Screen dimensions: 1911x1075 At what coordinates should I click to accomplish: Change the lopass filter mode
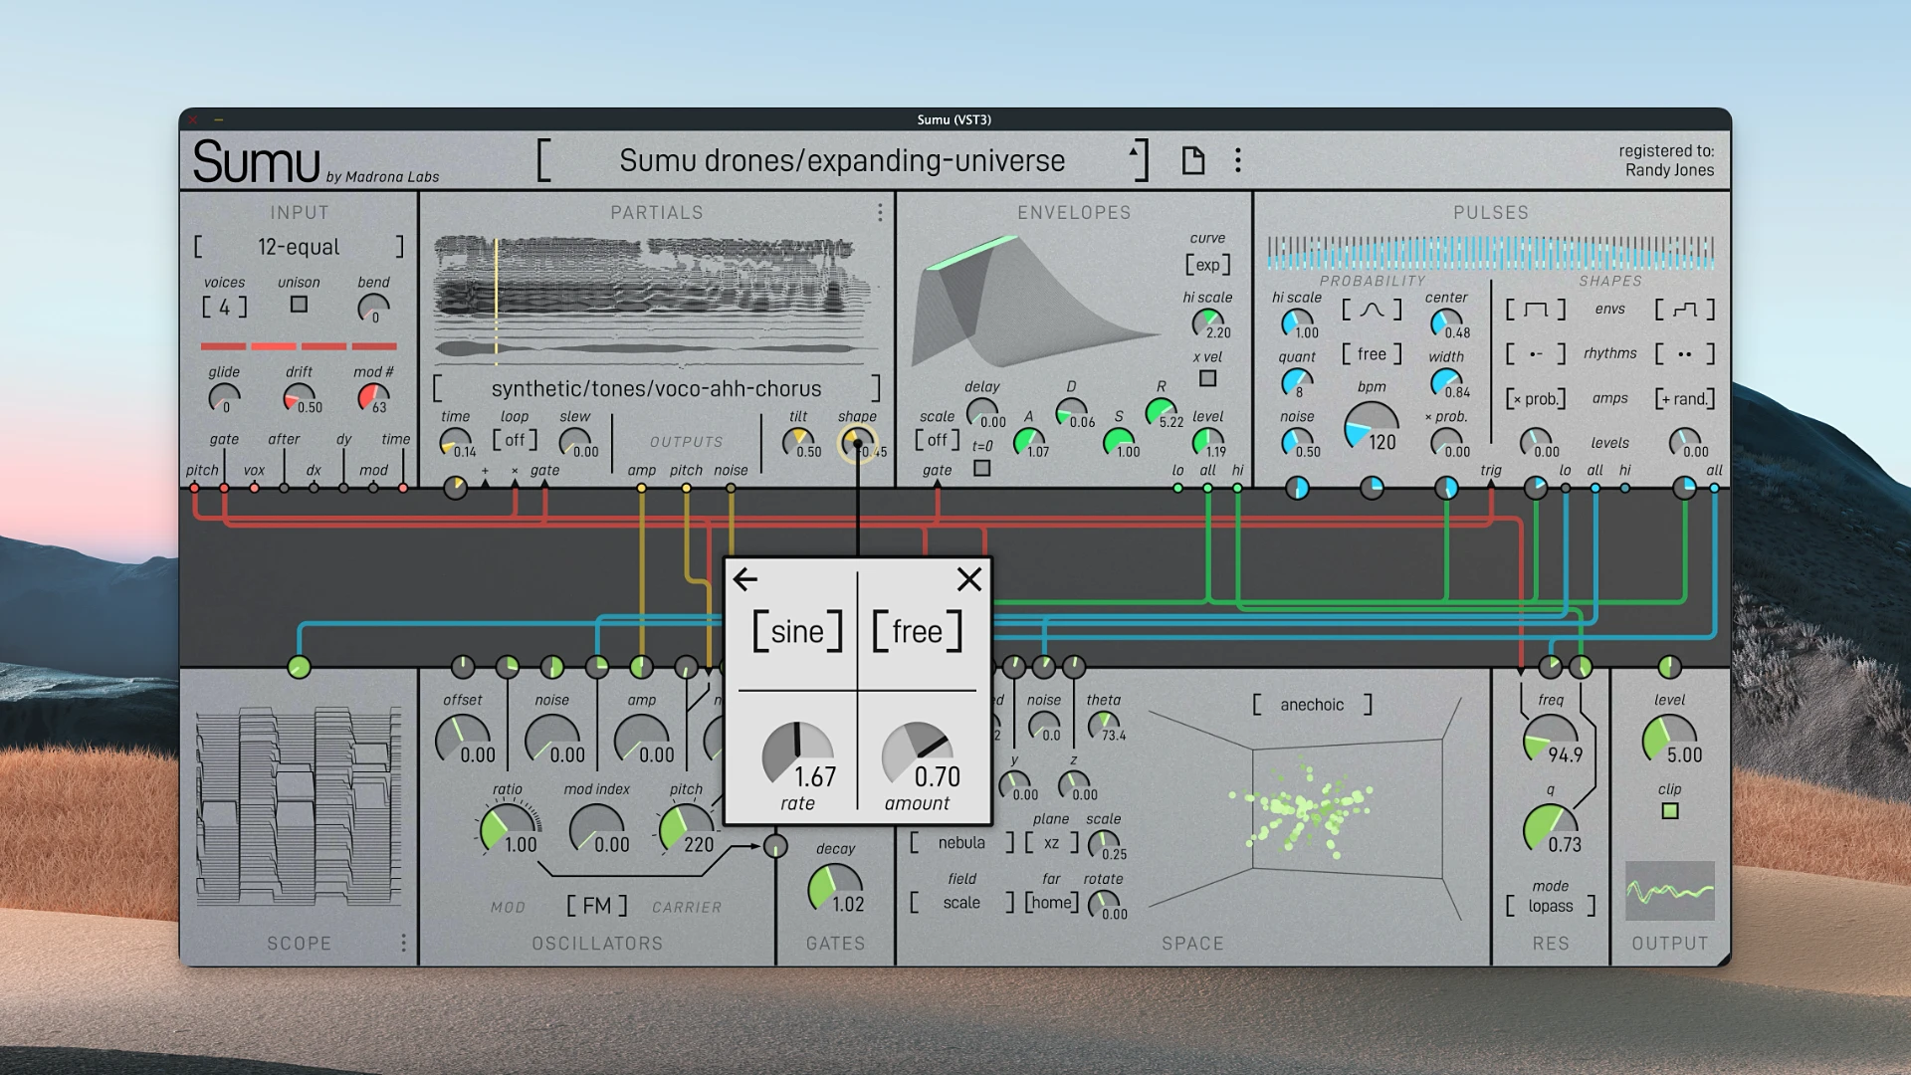pos(1550,906)
